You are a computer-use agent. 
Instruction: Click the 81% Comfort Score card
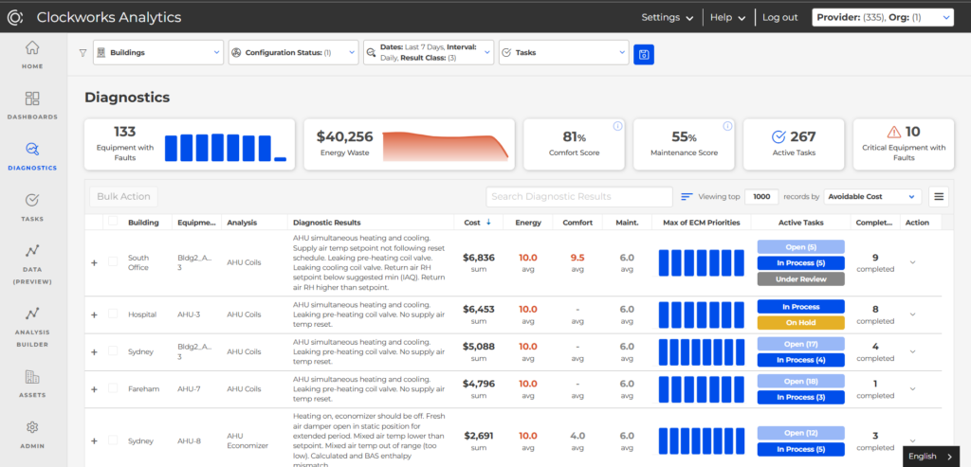tap(574, 144)
